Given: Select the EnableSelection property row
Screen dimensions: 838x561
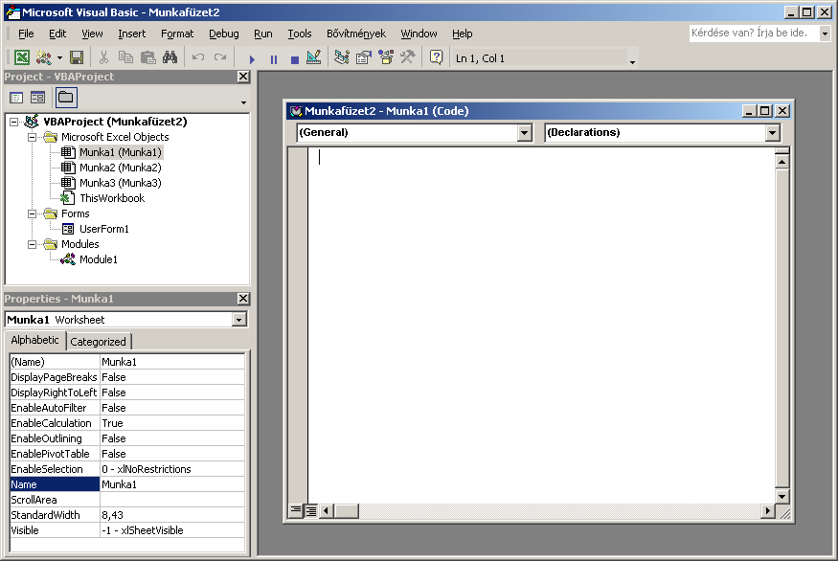Looking at the screenshot, I should (x=127, y=469).
